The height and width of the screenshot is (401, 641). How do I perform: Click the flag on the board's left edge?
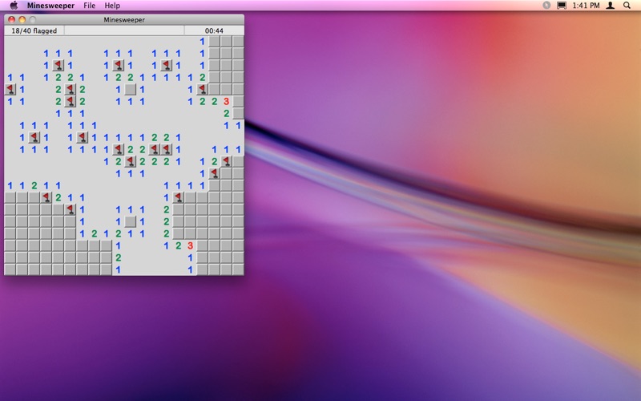coord(10,89)
